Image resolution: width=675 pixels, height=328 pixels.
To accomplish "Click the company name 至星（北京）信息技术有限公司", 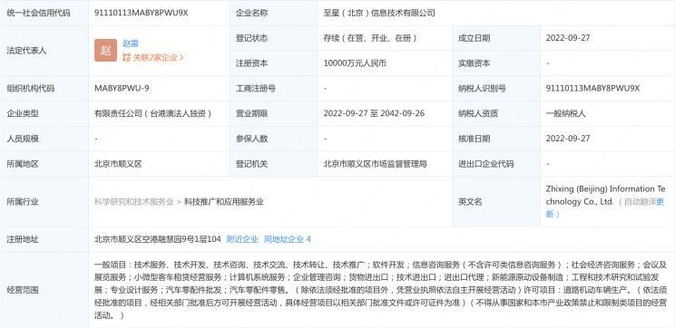I will pyautogui.click(x=379, y=13).
